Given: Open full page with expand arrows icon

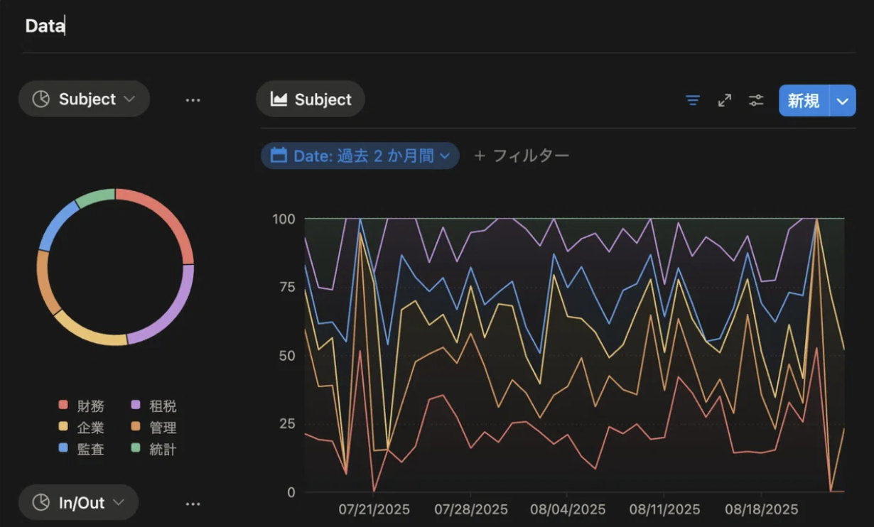Looking at the screenshot, I should 724,100.
